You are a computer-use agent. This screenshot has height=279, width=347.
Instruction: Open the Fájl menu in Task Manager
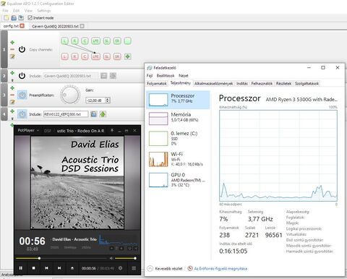pos(150,76)
